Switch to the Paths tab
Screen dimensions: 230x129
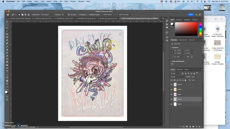(187, 70)
